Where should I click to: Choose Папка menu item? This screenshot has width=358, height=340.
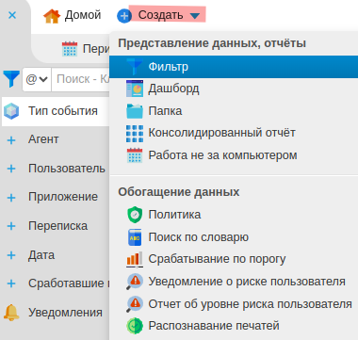pyautogui.click(x=234, y=111)
